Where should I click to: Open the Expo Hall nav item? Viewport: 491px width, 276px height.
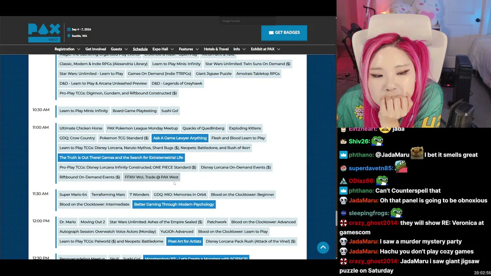pos(160,49)
